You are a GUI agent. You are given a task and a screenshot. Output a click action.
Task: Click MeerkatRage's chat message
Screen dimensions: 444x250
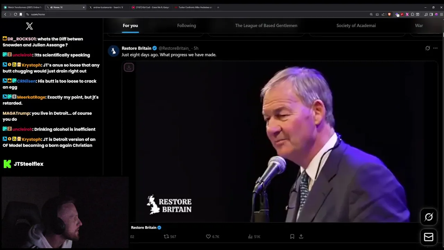tap(51, 100)
